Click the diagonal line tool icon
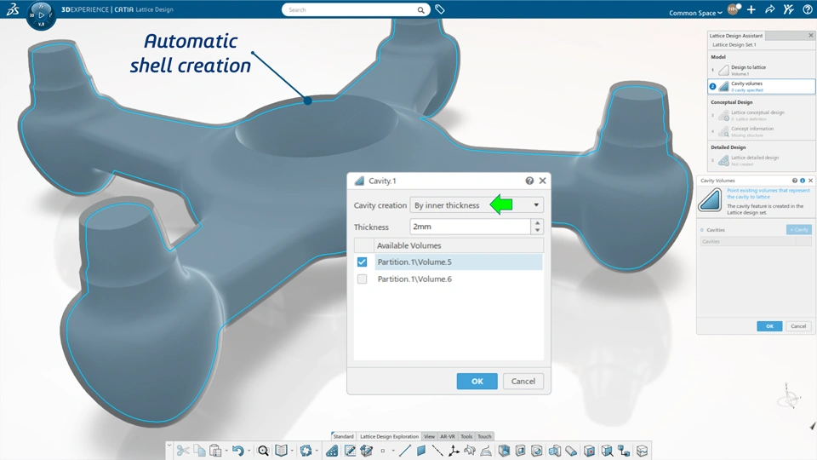817x460 pixels. coord(404,450)
